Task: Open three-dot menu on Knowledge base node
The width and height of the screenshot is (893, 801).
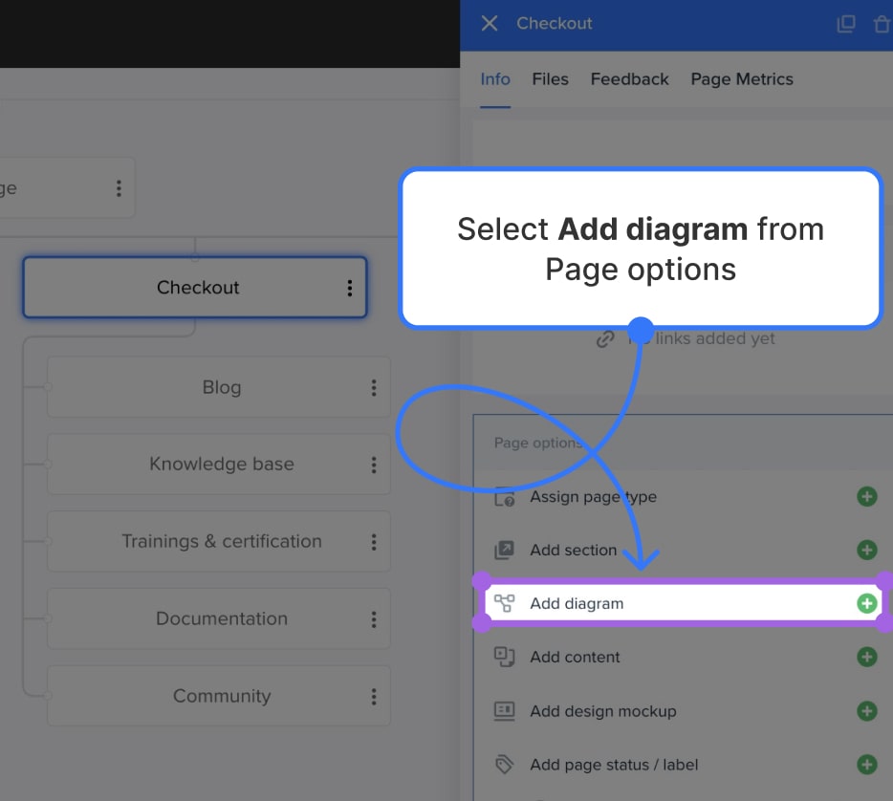Action: pyautogui.click(x=374, y=465)
